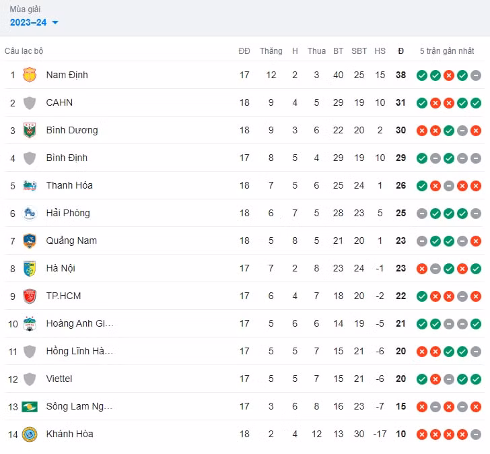
Task: Click CAHN's first green win indicator
Action: pyautogui.click(x=421, y=103)
